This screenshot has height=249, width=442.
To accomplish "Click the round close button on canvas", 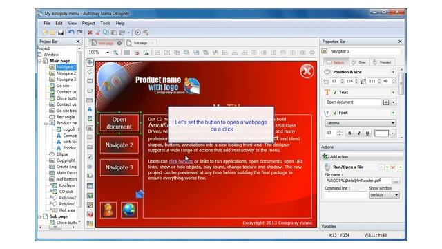I will pos(307,71).
